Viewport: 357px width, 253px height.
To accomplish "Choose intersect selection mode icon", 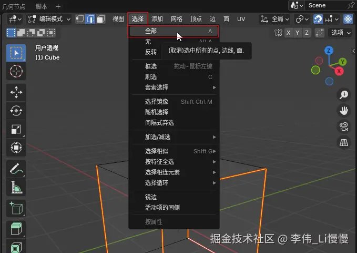I will (51, 33).
